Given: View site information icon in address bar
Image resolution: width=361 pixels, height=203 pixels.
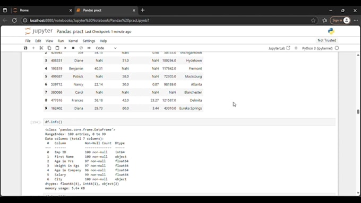Looking at the screenshot, I should coord(25,21).
